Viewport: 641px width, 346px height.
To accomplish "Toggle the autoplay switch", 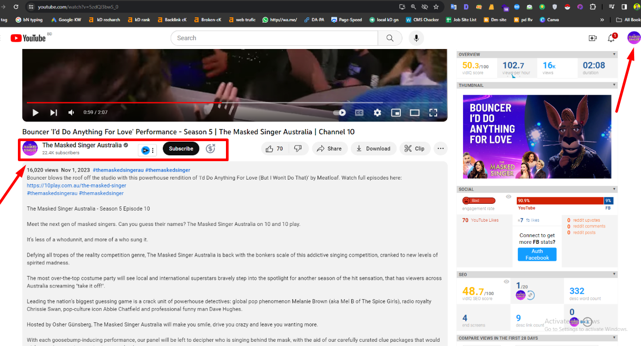I will [340, 113].
